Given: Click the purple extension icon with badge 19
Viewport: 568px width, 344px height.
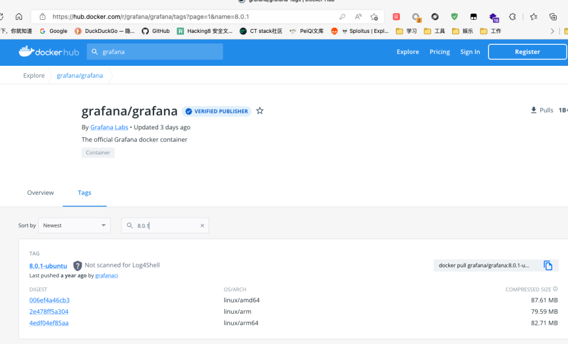Looking at the screenshot, I should (x=494, y=17).
